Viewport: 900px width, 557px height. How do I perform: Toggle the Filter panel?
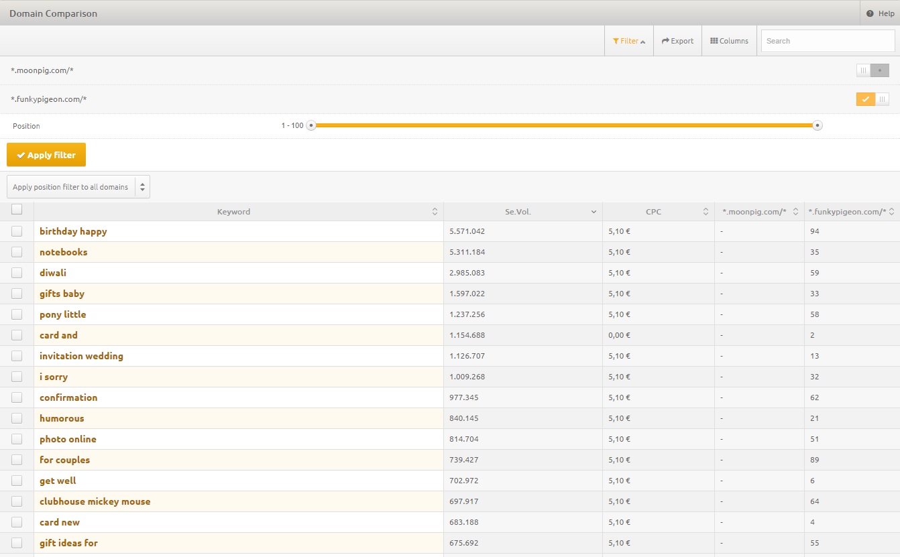629,41
